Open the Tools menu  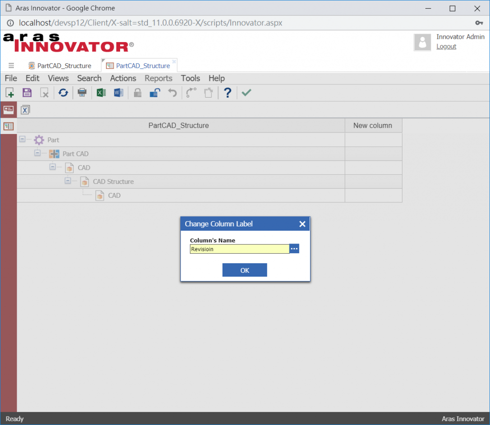coord(190,78)
